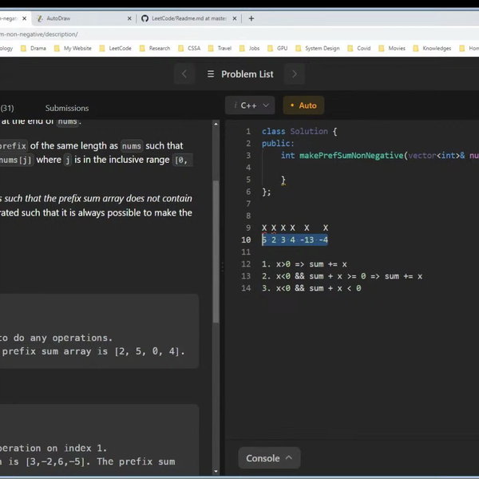This screenshot has height=479, width=479.
Task: Open the C++ language dropdown
Action: coord(251,105)
